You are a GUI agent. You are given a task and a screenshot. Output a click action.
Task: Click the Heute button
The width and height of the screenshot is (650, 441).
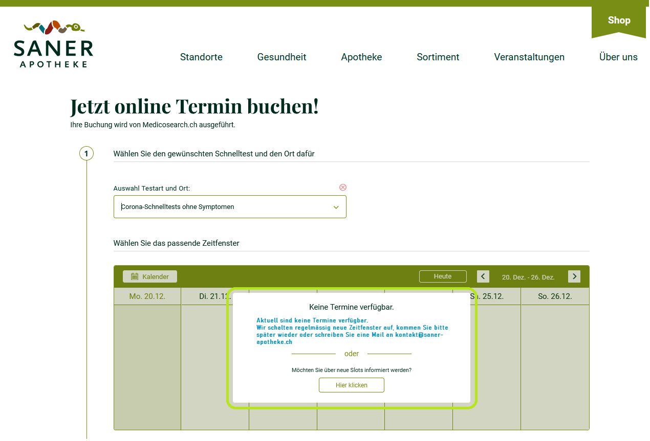click(x=443, y=276)
